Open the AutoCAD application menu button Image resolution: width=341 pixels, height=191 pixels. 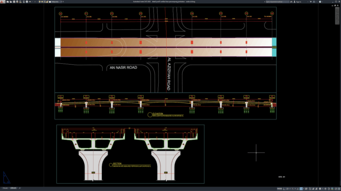coord(2,2)
